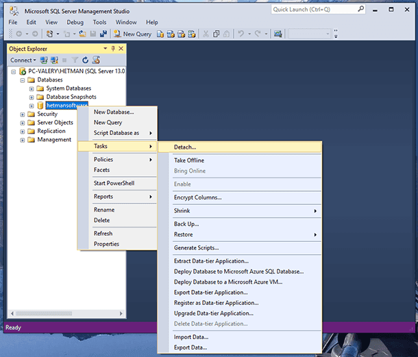This screenshot has width=418, height=357.
Task: Click the Database Engine Query icon
Action: (x=160, y=34)
